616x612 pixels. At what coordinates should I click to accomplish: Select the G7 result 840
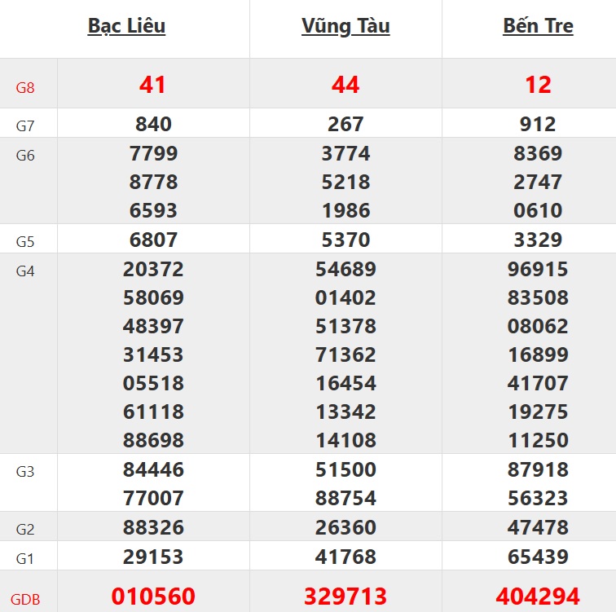pyautogui.click(x=153, y=124)
